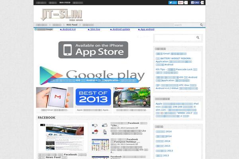The image size is (239, 159).
Task: Open the HTC One Android 4.4.2 KitKat link
Action: click(176, 87)
